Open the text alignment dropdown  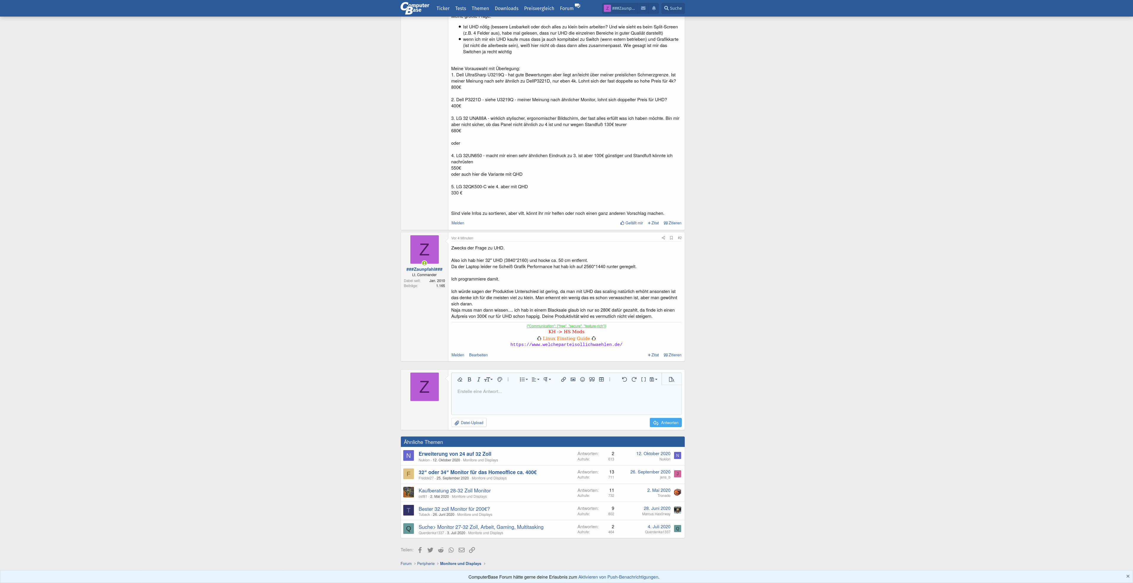pyautogui.click(x=535, y=380)
